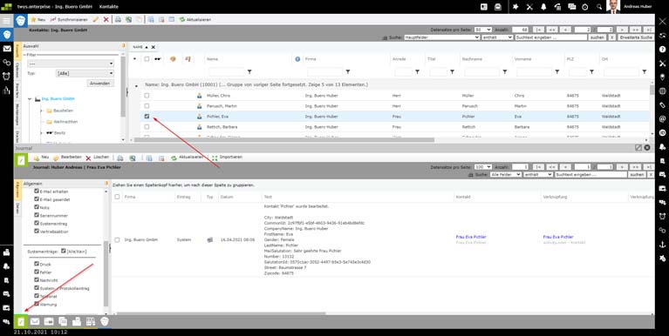669x336 pixels.
Task: Uncheck the Pichler, Eva row checkbox
Action: click(x=147, y=117)
